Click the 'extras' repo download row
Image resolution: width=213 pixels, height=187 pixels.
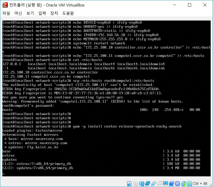point(101,156)
